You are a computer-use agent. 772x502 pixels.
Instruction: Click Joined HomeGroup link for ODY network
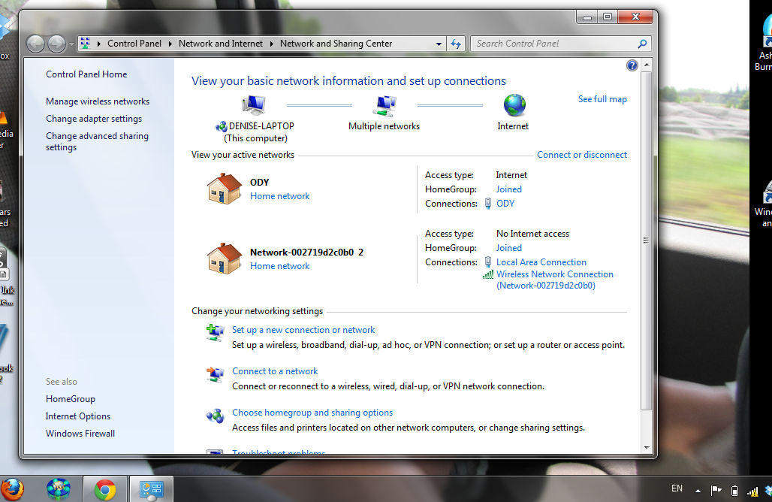tap(508, 189)
